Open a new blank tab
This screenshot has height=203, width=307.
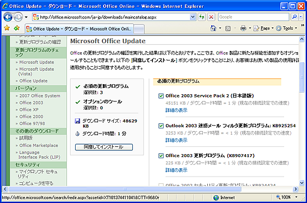click(x=139, y=29)
